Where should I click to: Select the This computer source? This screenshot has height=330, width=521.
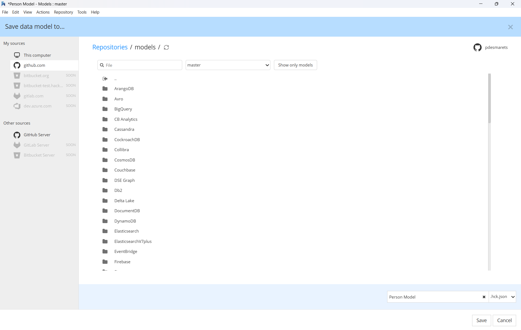[44, 55]
